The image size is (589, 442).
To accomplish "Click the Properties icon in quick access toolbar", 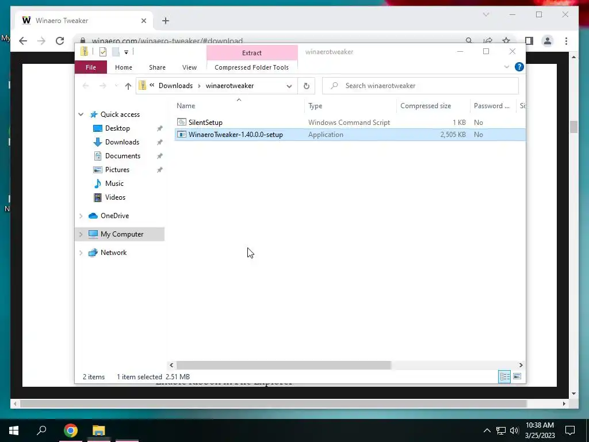I will [102, 52].
